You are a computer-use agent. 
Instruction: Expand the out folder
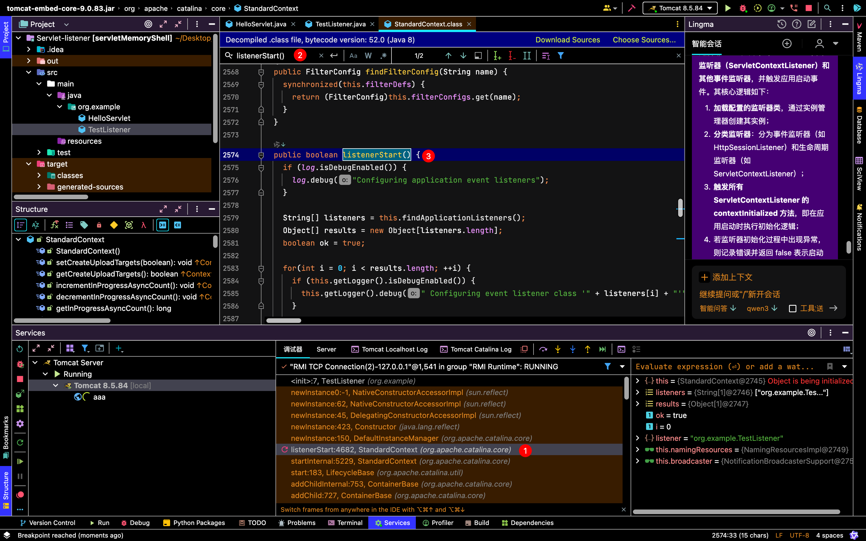click(x=29, y=61)
